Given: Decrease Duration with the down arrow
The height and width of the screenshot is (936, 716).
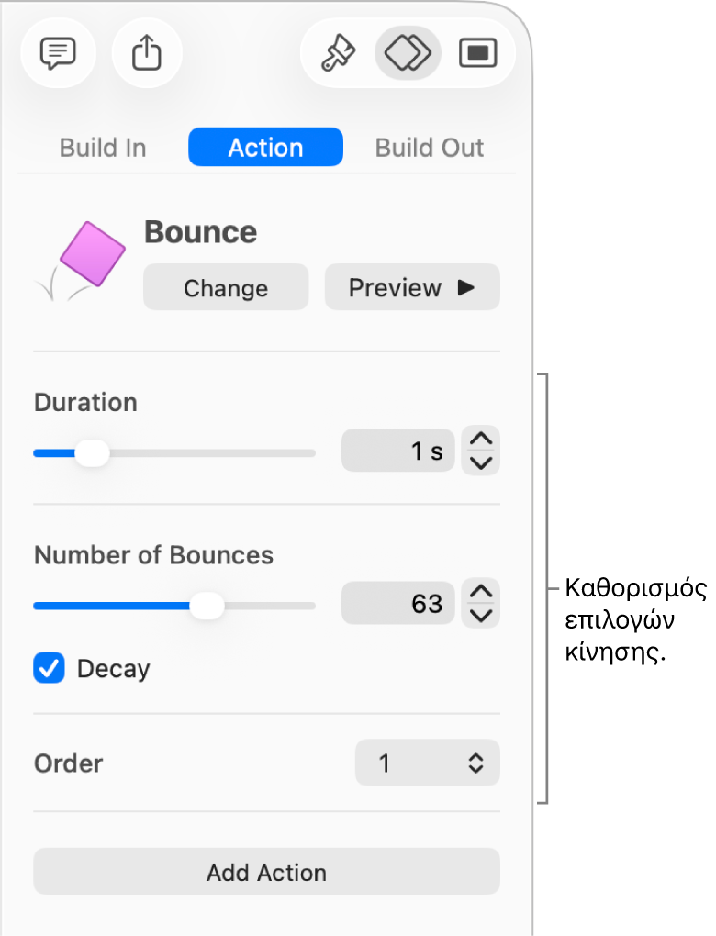Looking at the screenshot, I should 481,462.
